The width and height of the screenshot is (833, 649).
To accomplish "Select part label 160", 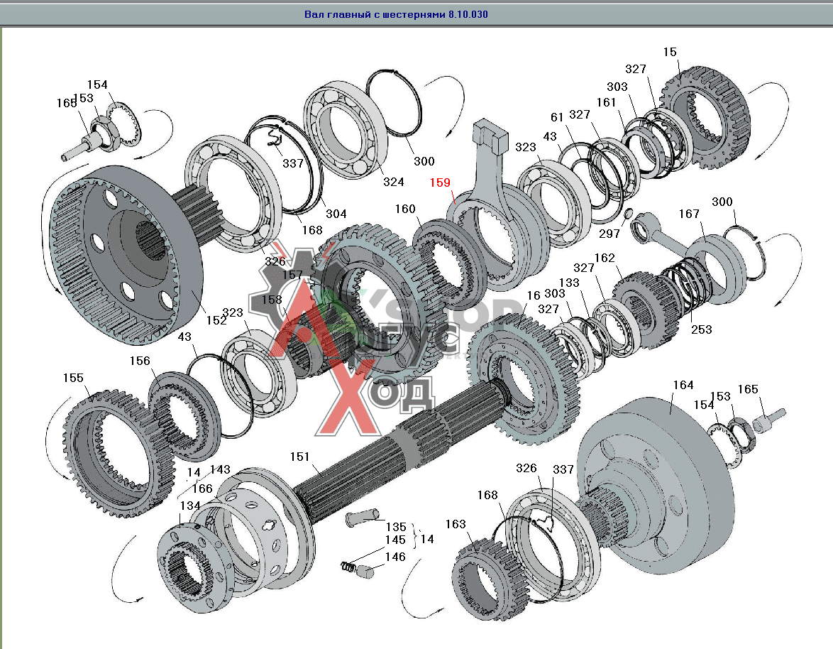I will tap(405, 209).
